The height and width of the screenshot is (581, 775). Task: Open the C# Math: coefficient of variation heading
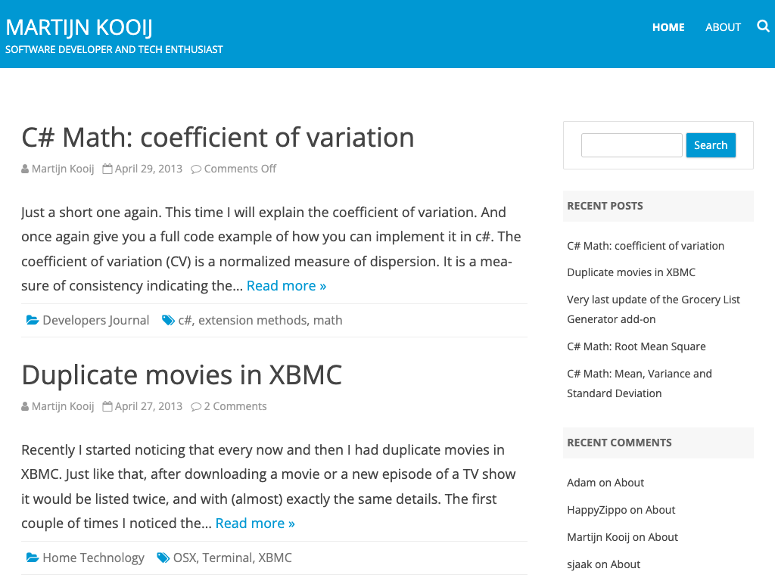tap(218, 137)
